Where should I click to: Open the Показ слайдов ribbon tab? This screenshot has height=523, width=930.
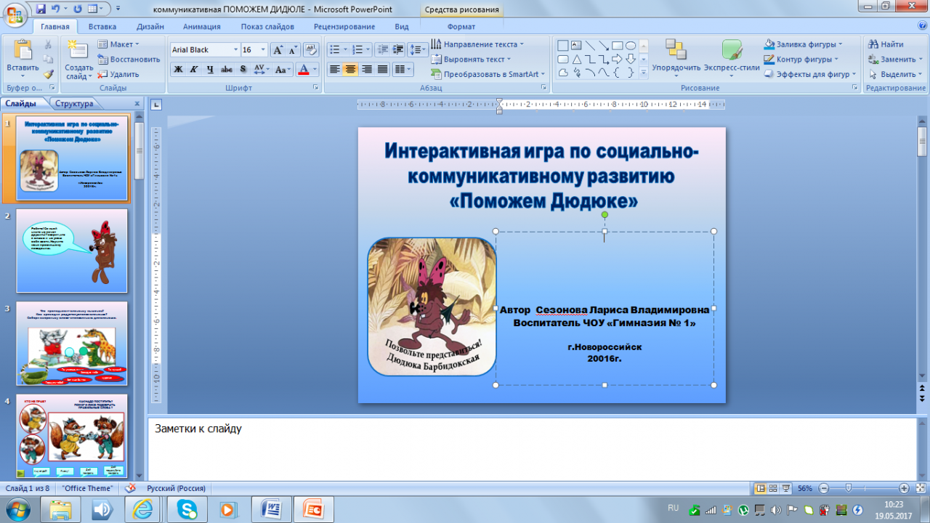(x=267, y=26)
